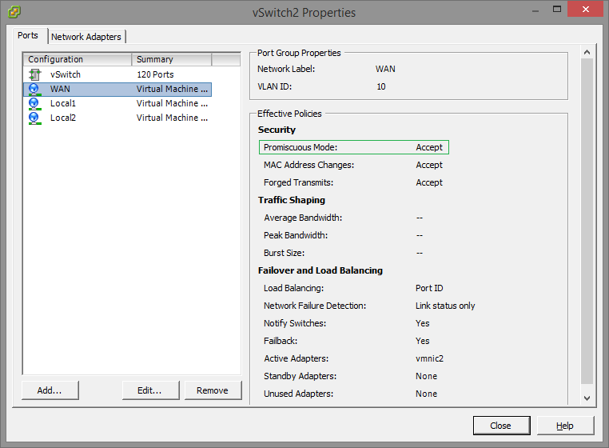
Task: Close the vSwitch2 Properties window
Action: tap(590, 12)
